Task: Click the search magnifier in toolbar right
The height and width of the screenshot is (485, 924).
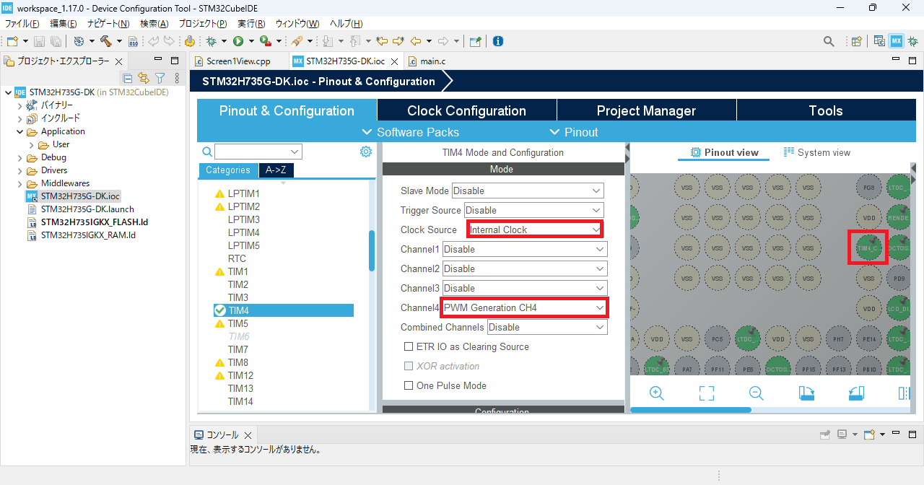Action: pyautogui.click(x=827, y=41)
